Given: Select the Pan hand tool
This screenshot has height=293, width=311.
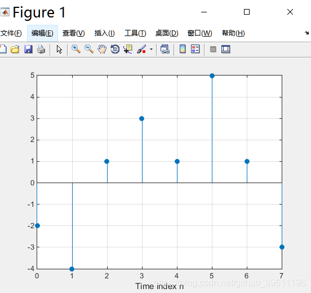Looking at the screenshot, I should click(102, 49).
